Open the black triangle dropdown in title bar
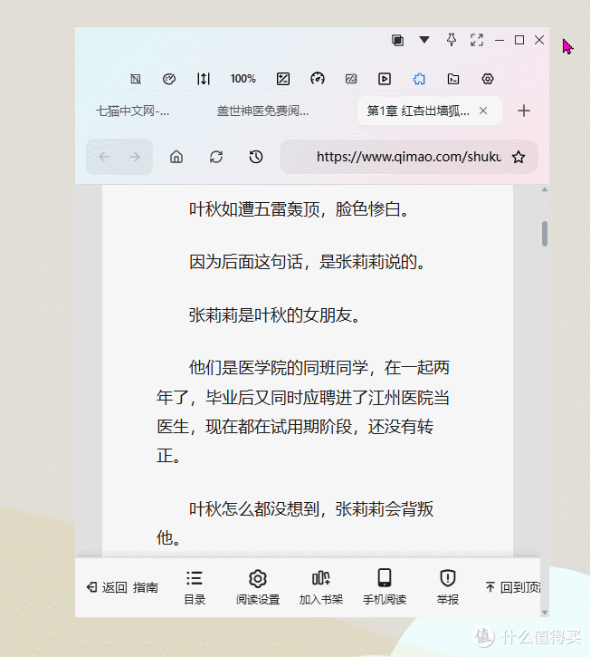This screenshot has height=657, width=590. [424, 40]
